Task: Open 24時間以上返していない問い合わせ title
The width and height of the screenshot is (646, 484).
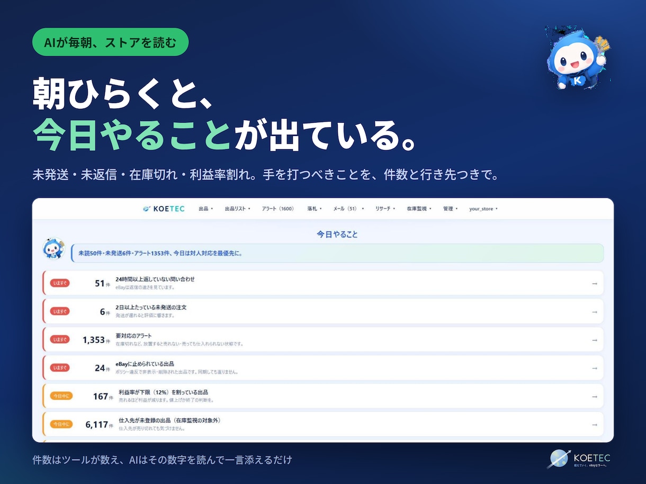Action: coord(155,279)
